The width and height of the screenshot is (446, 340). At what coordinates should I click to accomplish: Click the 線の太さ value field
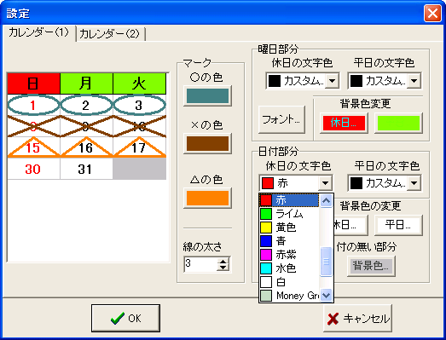tap(200, 264)
